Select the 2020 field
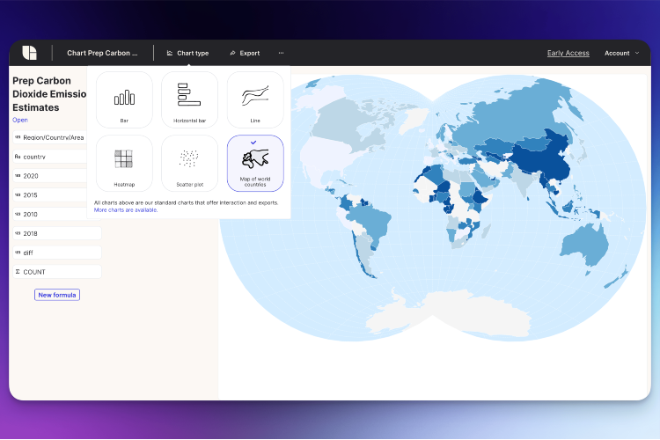Viewport: 660px width, 440px height. (x=49, y=176)
